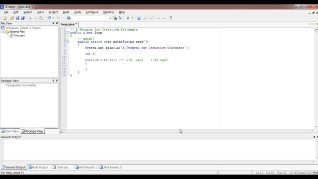Viewport: 318px width, 179px height.
Task: Open the View menu
Action: 40,12
